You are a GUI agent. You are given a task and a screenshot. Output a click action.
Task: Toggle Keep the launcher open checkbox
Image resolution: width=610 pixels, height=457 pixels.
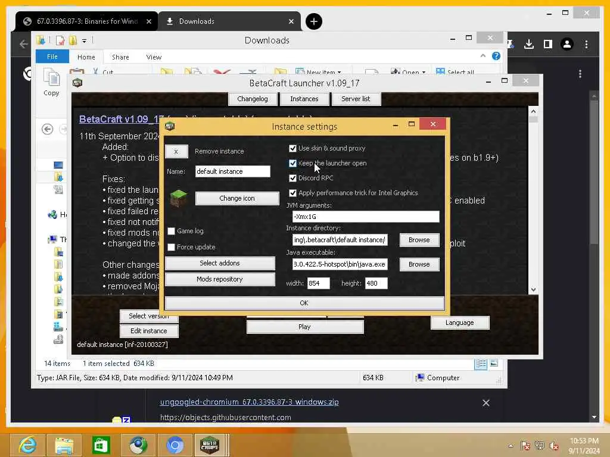click(292, 163)
